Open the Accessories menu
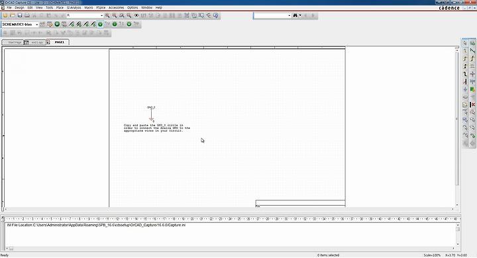The image size is (477, 258). 116,7
